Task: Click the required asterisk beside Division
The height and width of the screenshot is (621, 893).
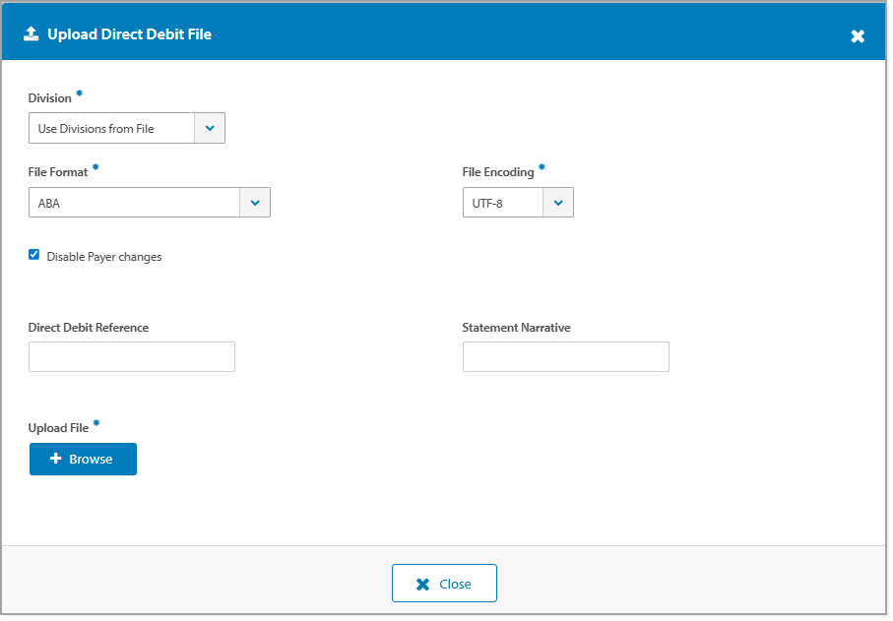Action: pyautogui.click(x=79, y=92)
